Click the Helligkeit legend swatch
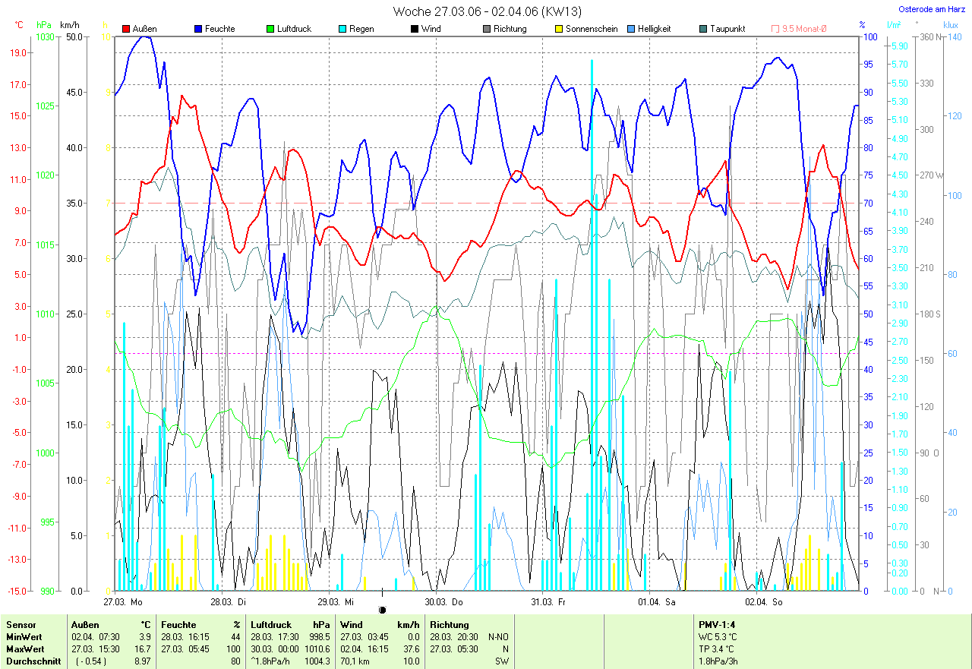This screenshot has height=669, width=972. (631, 29)
